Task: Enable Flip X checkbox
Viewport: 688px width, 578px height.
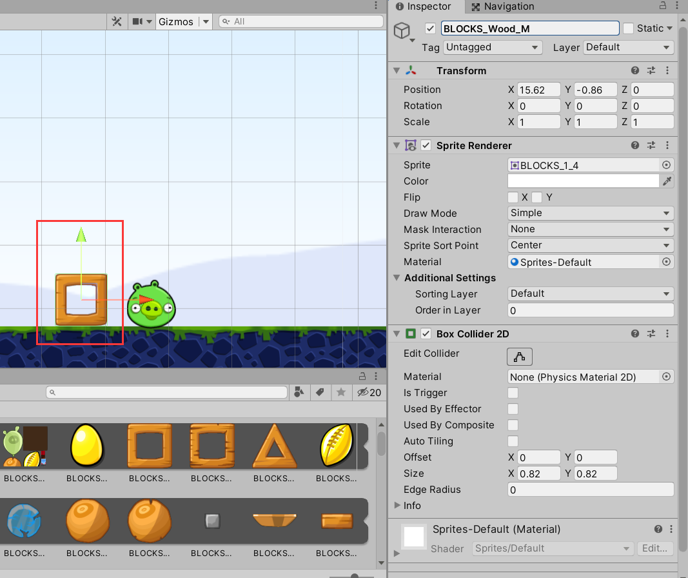Action: pyautogui.click(x=513, y=197)
